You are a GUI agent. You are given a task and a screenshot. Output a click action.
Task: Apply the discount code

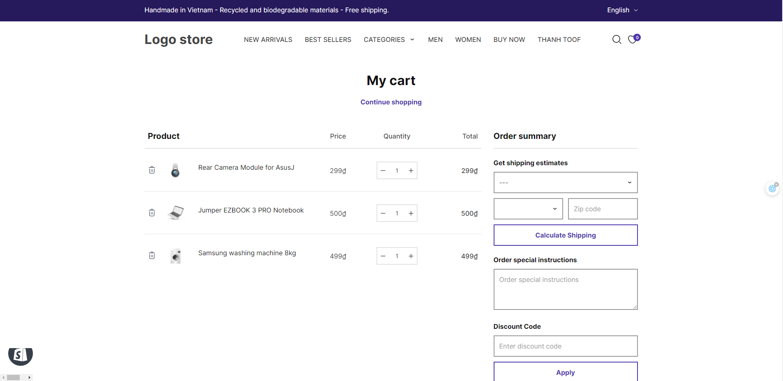coord(566,372)
